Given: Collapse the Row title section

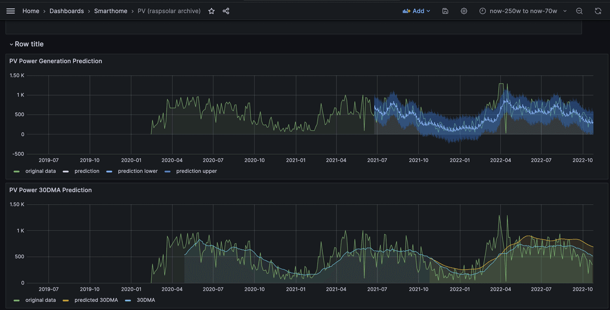Looking at the screenshot, I should pyautogui.click(x=11, y=45).
